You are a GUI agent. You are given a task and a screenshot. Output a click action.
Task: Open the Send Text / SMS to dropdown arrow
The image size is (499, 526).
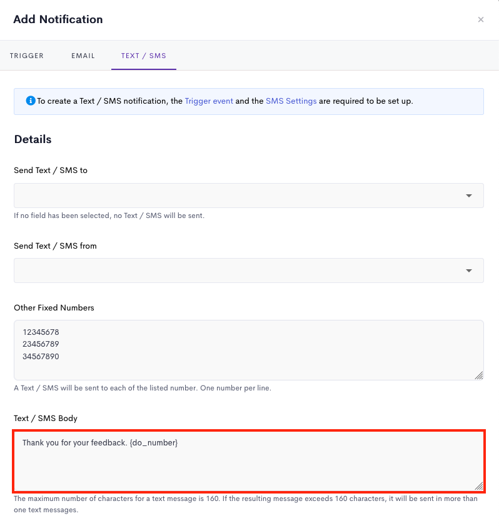(x=469, y=196)
